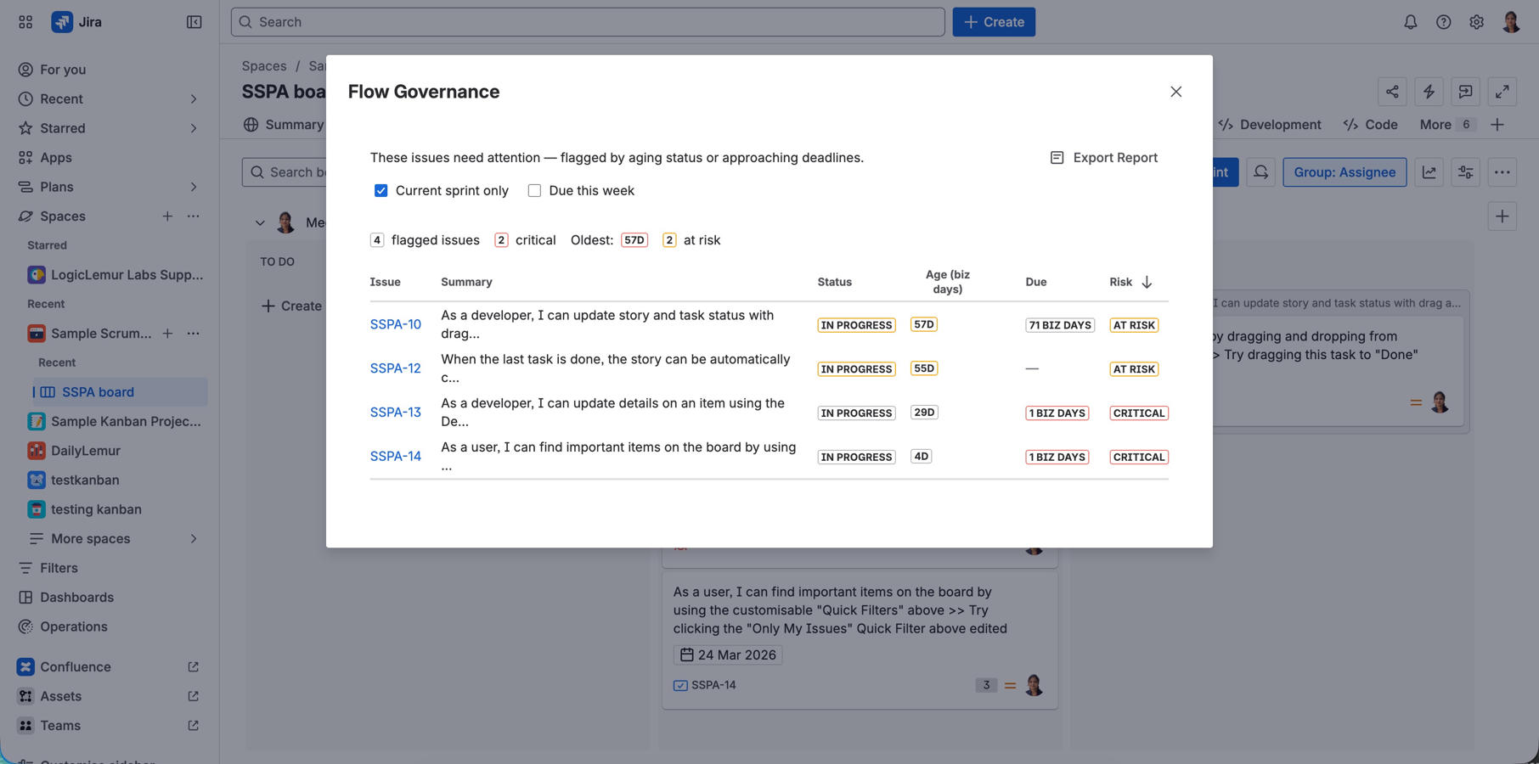Click the top Search field
This screenshot has height=764, width=1539.
(x=588, y=22)
